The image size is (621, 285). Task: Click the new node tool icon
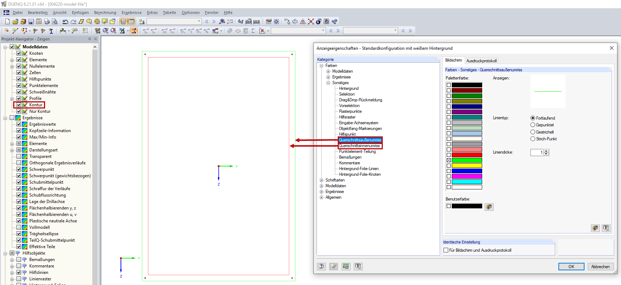coord(6,31)
